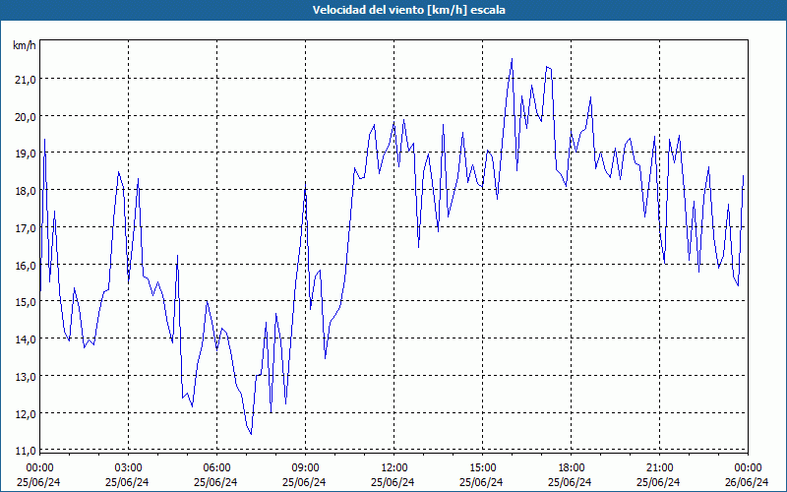Screen dimensions: 787x492
Task: Click the 25/06/24 date under 12:00
Action: pos(393,482)
